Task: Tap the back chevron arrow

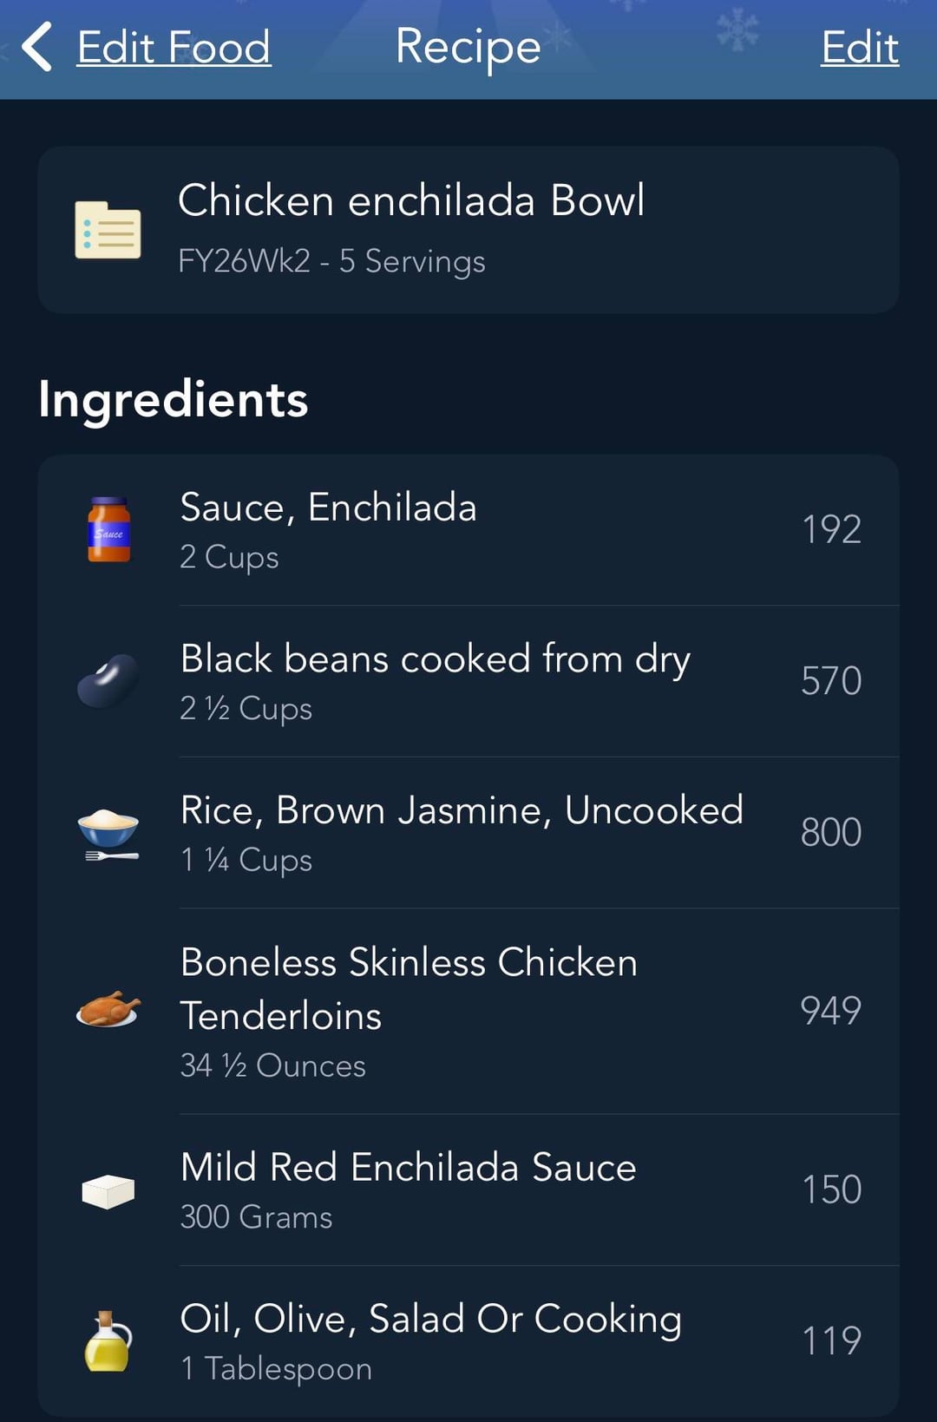Action: point(37,47)
